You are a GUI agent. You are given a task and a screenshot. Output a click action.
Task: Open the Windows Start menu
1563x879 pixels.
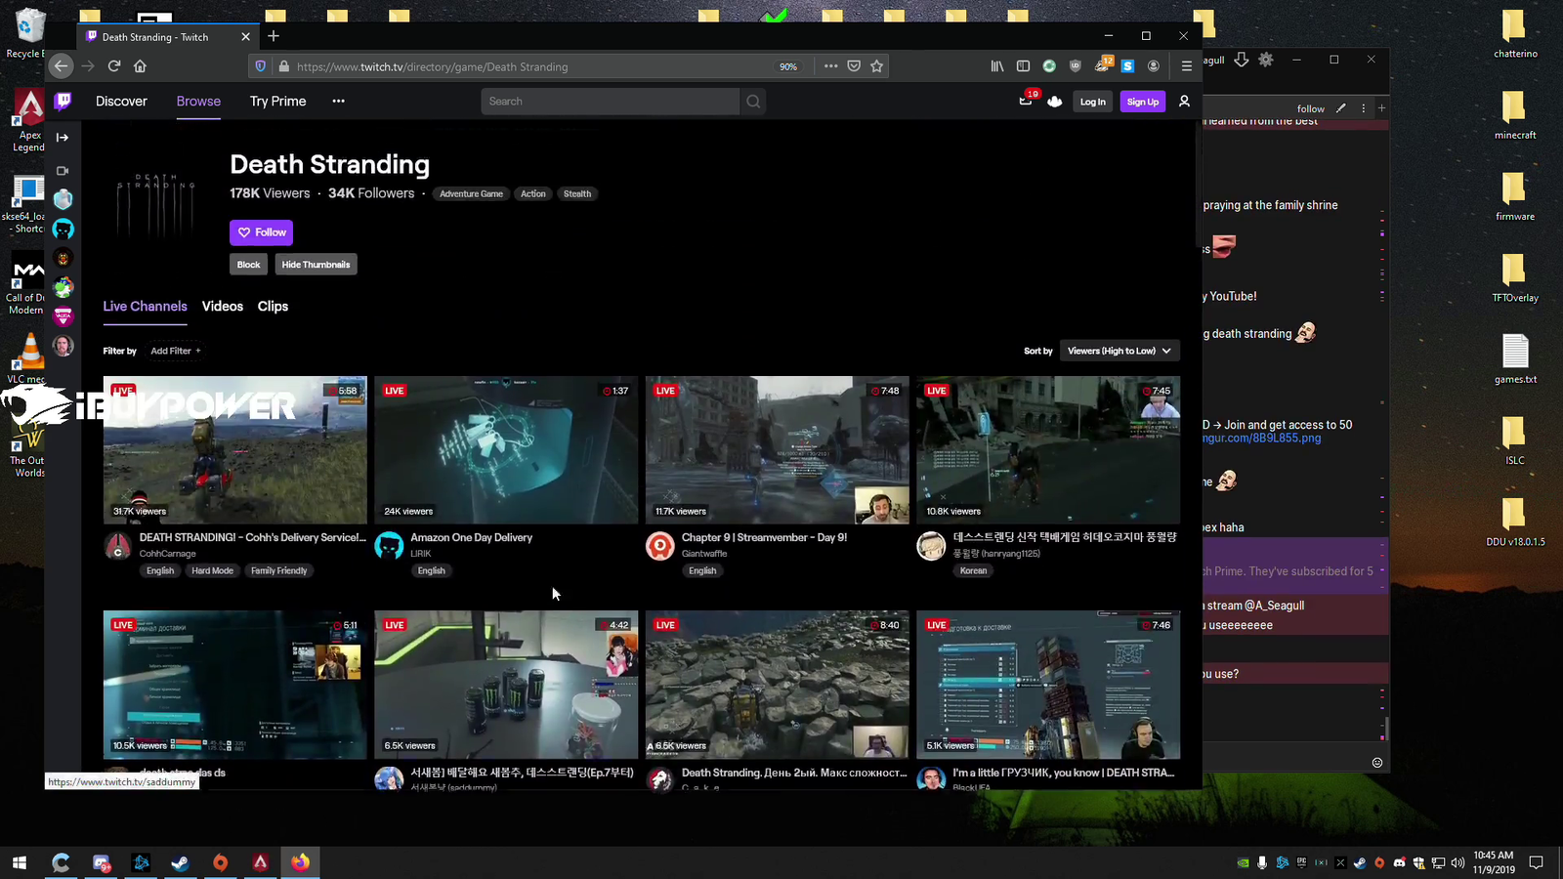(20, 862)
